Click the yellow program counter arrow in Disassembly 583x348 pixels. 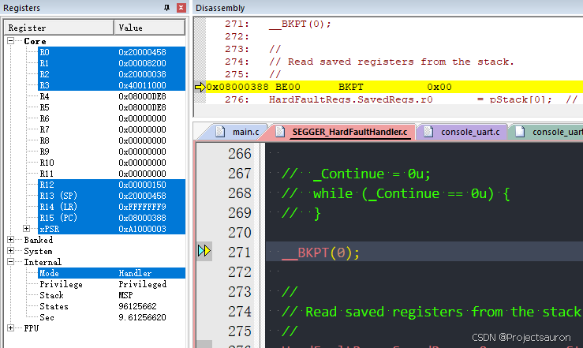[200, 87]
